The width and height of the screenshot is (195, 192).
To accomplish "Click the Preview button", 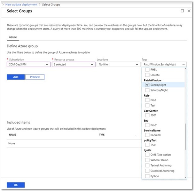I will pos(35,77).
